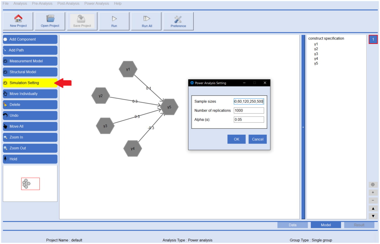This screenshot has width=380, height=244.
Task: Open the Analysis menu
Action: click(20, 4)
